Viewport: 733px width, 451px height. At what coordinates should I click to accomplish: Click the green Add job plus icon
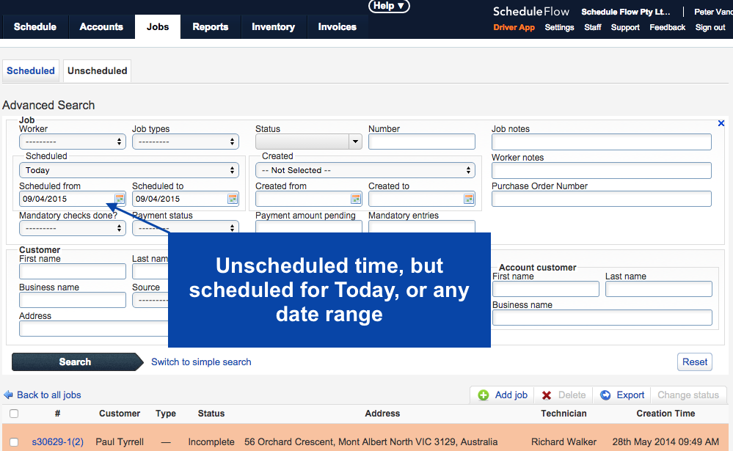484,395
